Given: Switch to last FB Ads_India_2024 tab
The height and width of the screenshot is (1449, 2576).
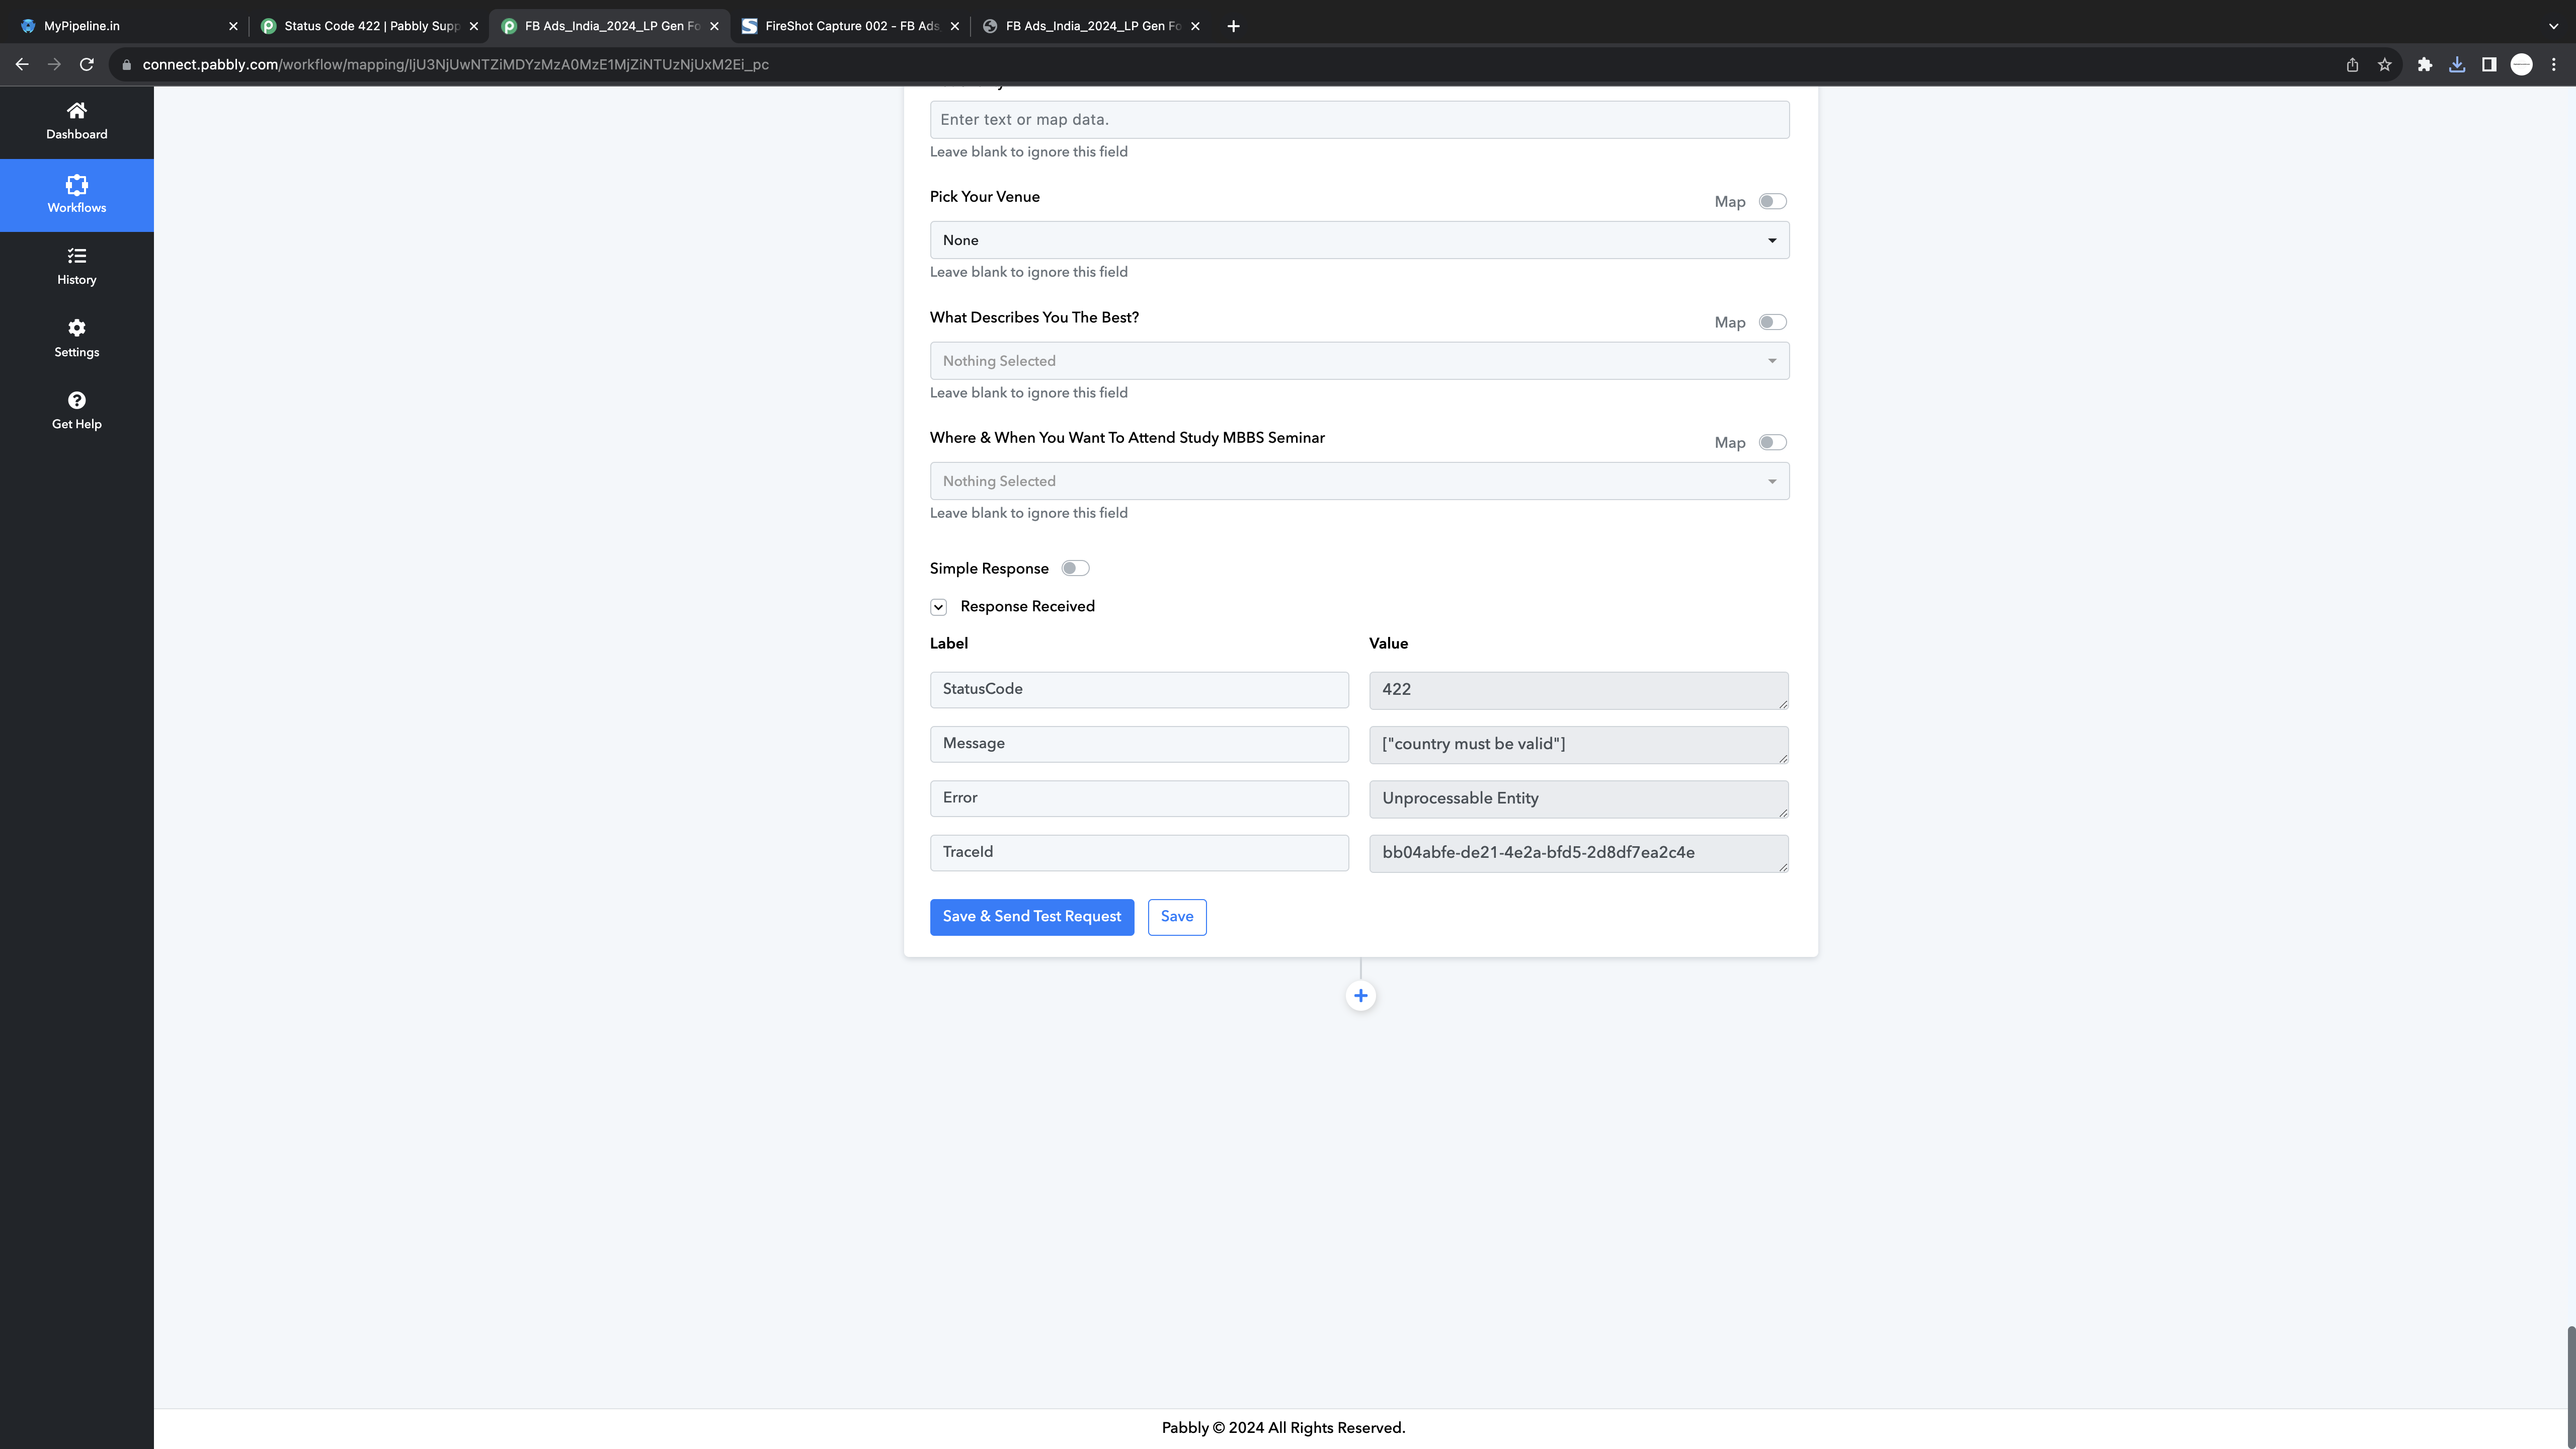Looking at the screenshot, I should [x=1090, y=26].
